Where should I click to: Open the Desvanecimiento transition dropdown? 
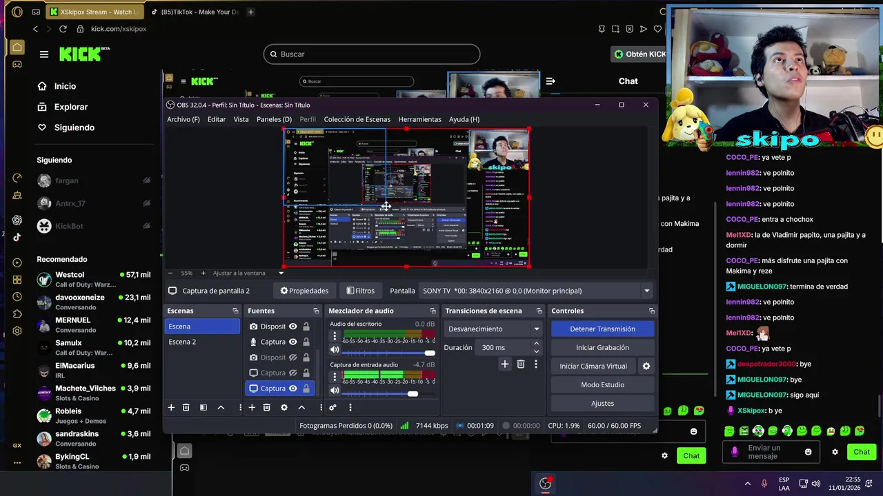coord(493,329)
